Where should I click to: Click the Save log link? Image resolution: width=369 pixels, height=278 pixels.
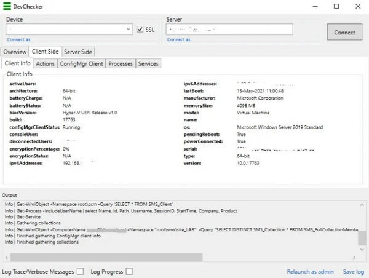(354, 272)
